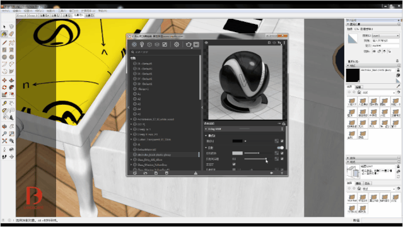This screenshot has width=403, height=227.
Task: Collapse the diffuse section triangle
Action: (206, 136)
